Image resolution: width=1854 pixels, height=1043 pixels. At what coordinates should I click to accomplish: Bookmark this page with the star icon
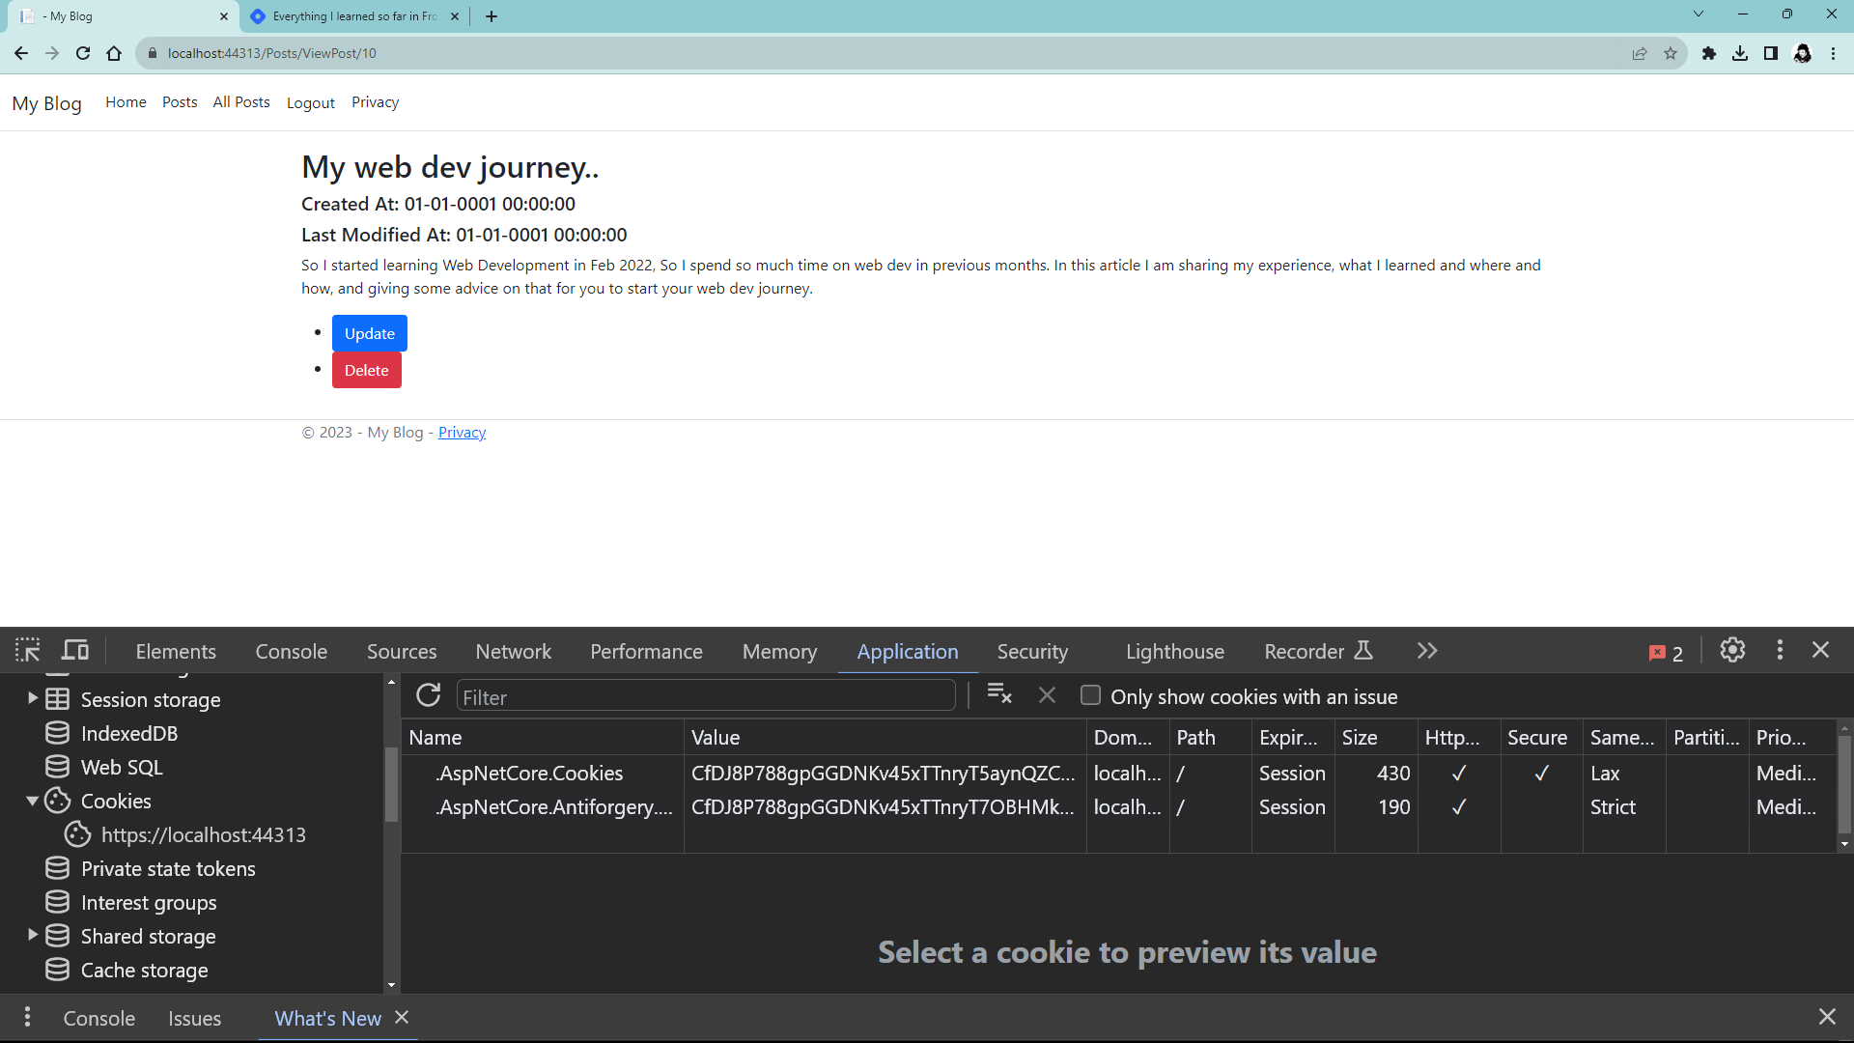pos(1671,53)
